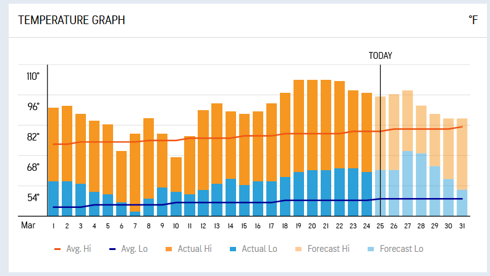Click the orange high bar for March 1
The image size is (490, 276).
click(53, 145)
